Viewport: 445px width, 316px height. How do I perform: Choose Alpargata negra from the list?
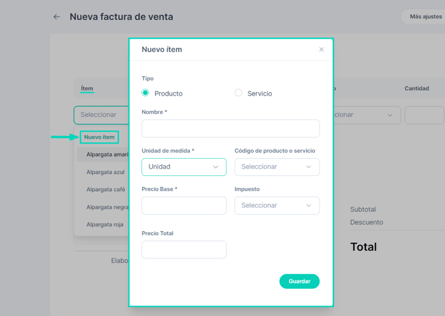point(106,207)
